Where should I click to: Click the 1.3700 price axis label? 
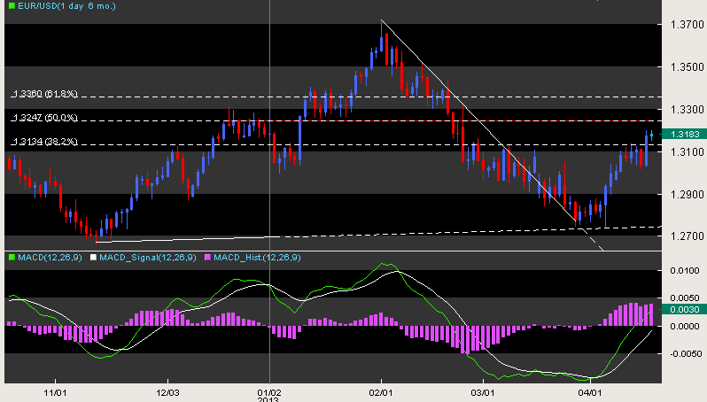[688, 25]
